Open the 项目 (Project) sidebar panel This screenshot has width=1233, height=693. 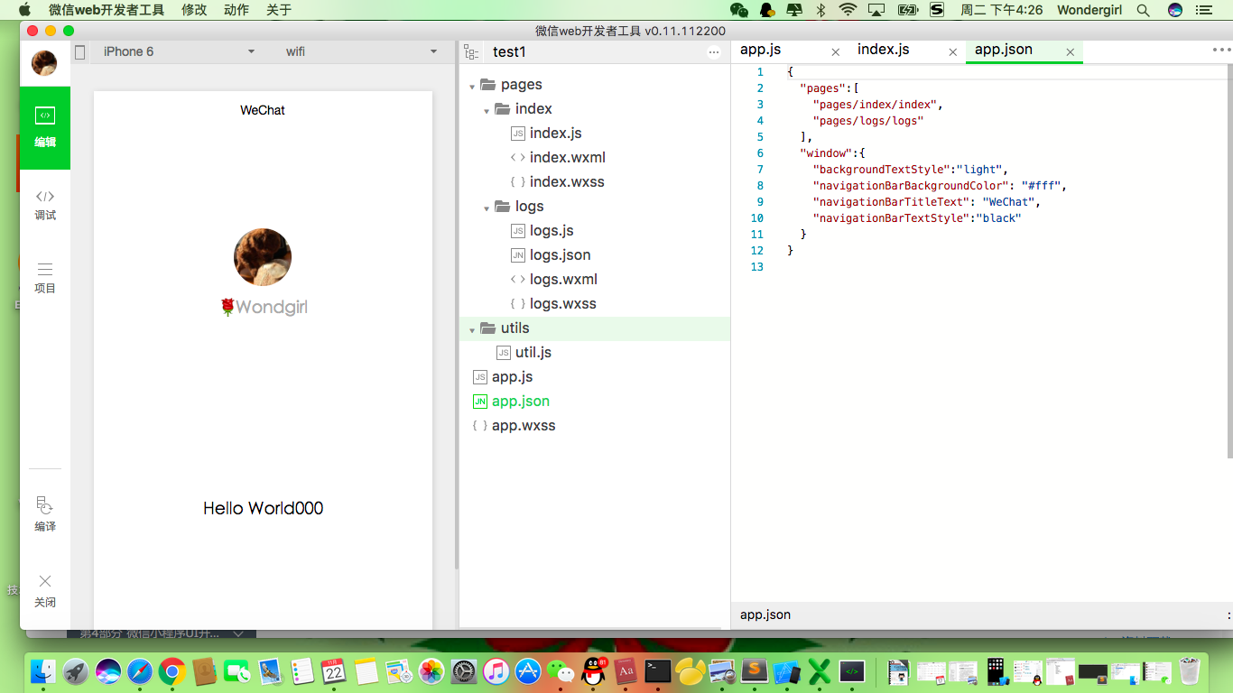click(45, 278)
